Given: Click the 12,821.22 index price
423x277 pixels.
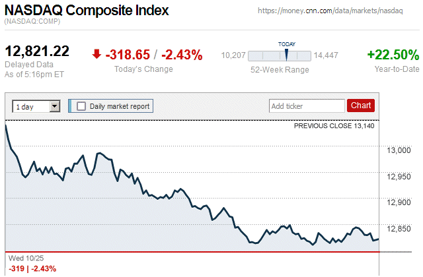Looking at the screenshot, I should click(37, 51).
